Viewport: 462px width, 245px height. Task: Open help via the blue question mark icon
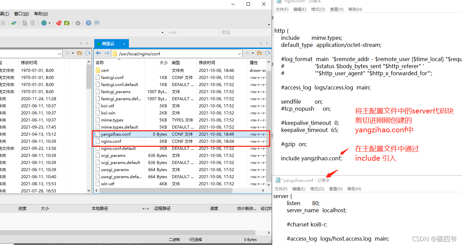pos(88,23)
